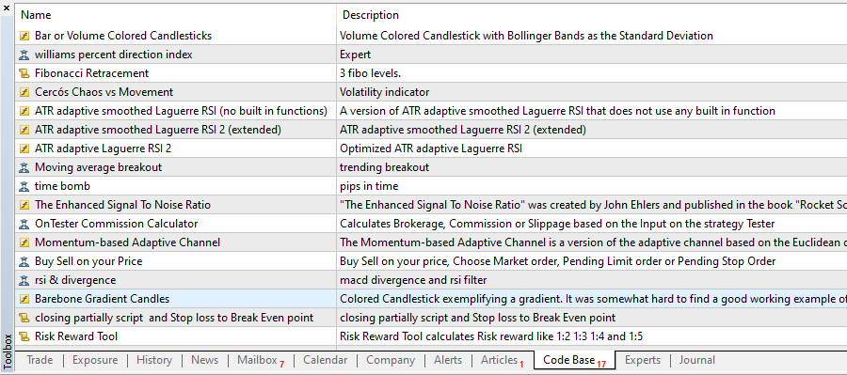Screen dimensions: 847x375
Task: Open the Articles tab
Action: click(499, 360)
